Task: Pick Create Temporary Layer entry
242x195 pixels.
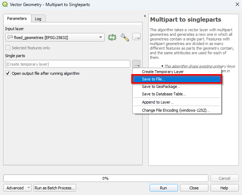Action: tap(163, 72)
